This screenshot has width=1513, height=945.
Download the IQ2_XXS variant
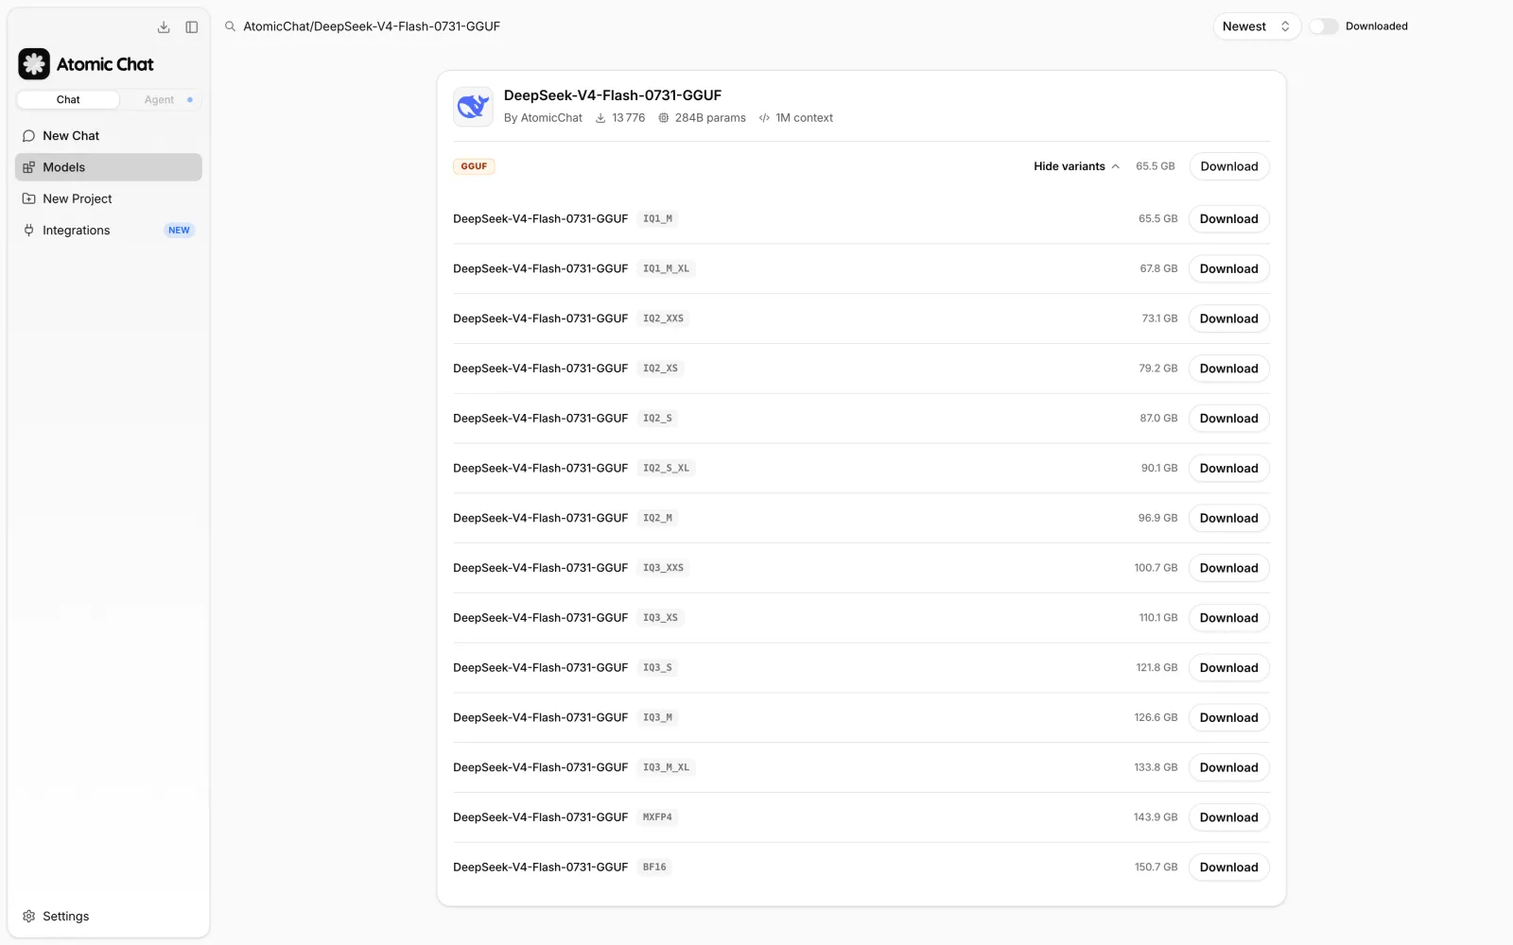coord(1229,319)
